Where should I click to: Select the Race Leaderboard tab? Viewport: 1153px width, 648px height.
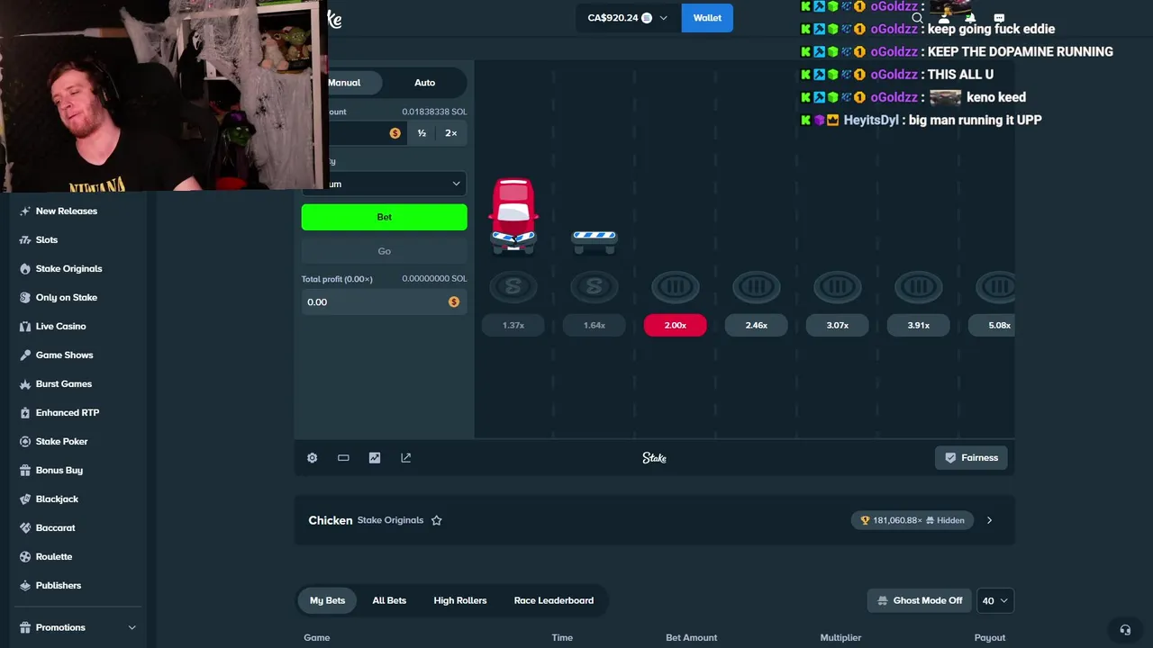point(553,600)
